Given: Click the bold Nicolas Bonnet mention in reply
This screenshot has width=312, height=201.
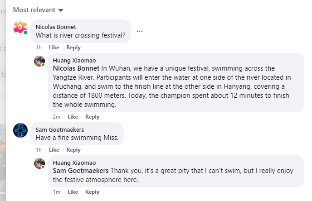Looking at the screenshot, I should pos(76,68).
